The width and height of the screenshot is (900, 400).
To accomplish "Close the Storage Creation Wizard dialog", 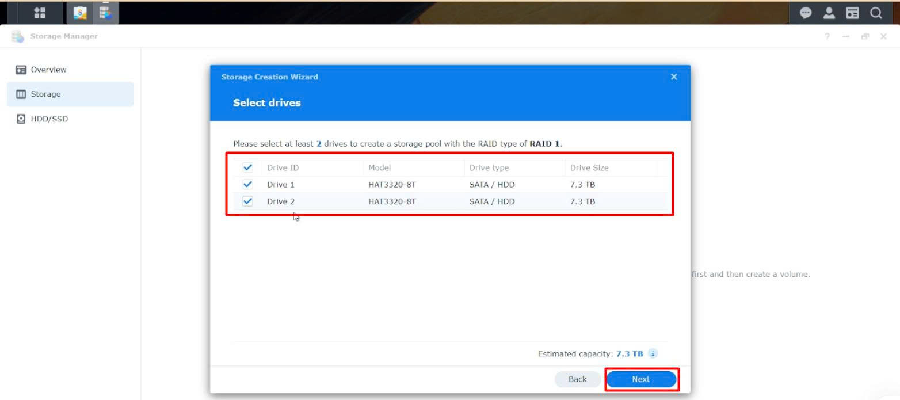I will pos(674,77).
